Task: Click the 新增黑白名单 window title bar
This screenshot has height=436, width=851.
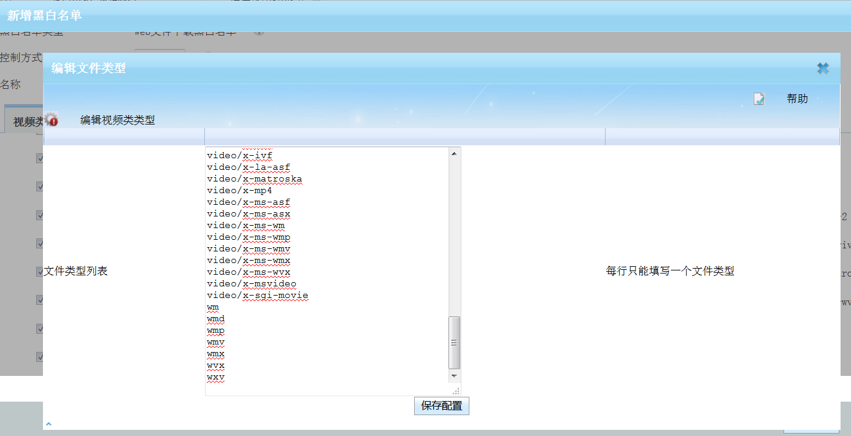Action: (x=368, y=15)
